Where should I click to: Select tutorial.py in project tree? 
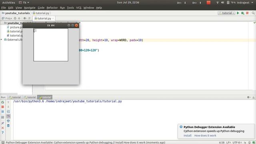click(14, 31)
